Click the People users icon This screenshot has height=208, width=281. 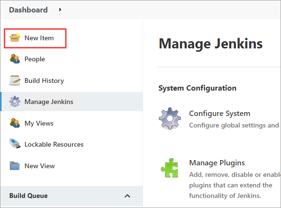coord(14,58)
